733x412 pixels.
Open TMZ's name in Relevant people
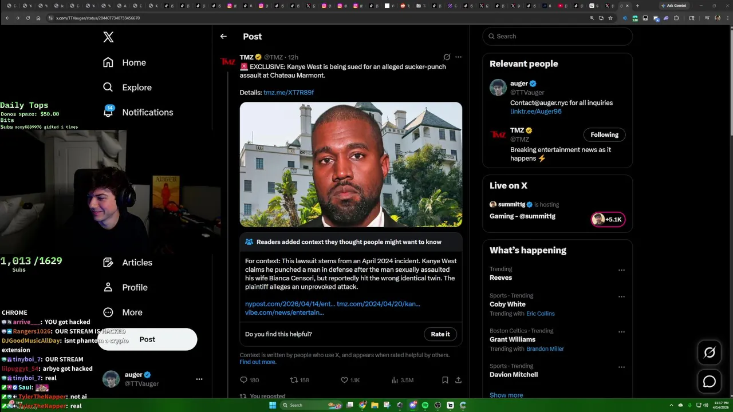coord(517,130)
